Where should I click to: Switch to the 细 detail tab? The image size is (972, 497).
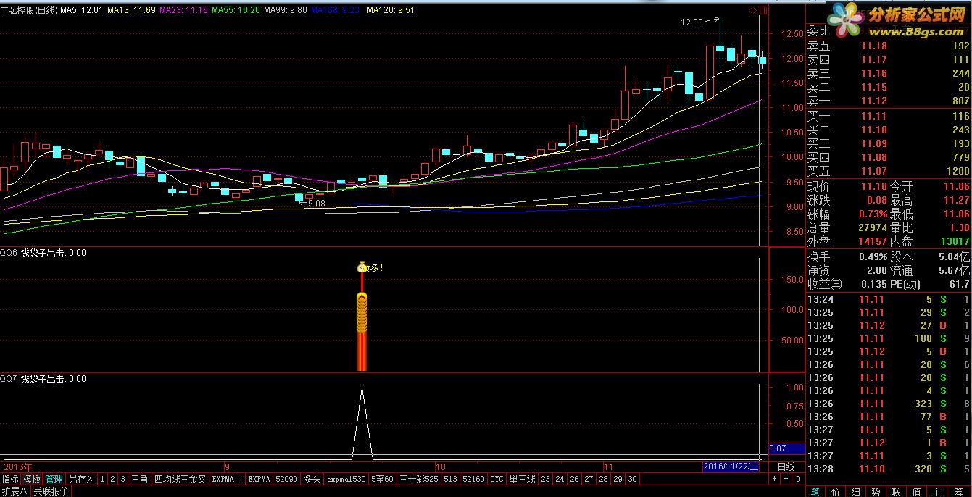coord(856,490)
